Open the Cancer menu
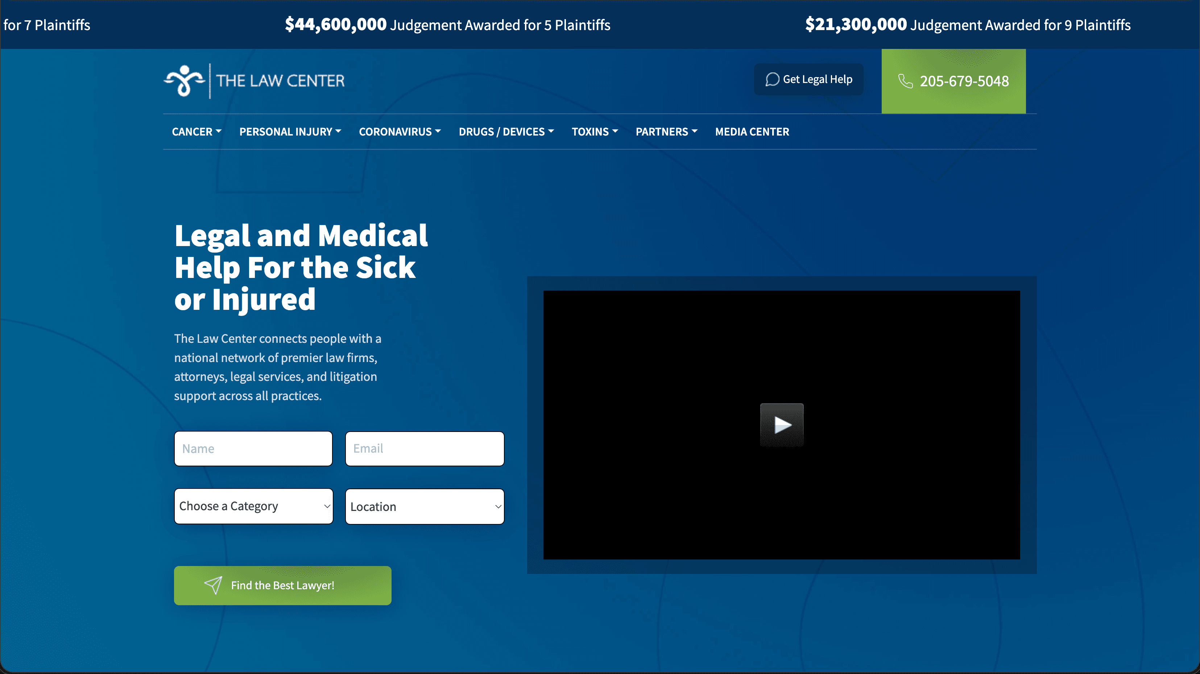1200x674 pixels. tap(196, 132)
